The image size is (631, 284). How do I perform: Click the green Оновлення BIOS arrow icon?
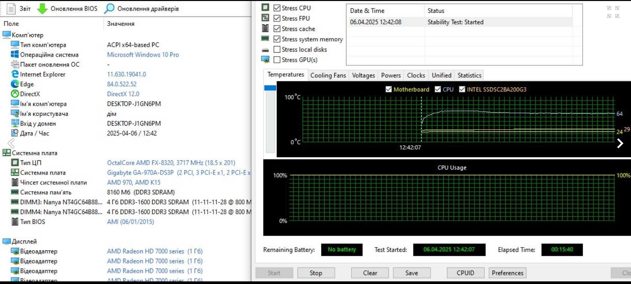pyautogui.click(x=42, y=9)
